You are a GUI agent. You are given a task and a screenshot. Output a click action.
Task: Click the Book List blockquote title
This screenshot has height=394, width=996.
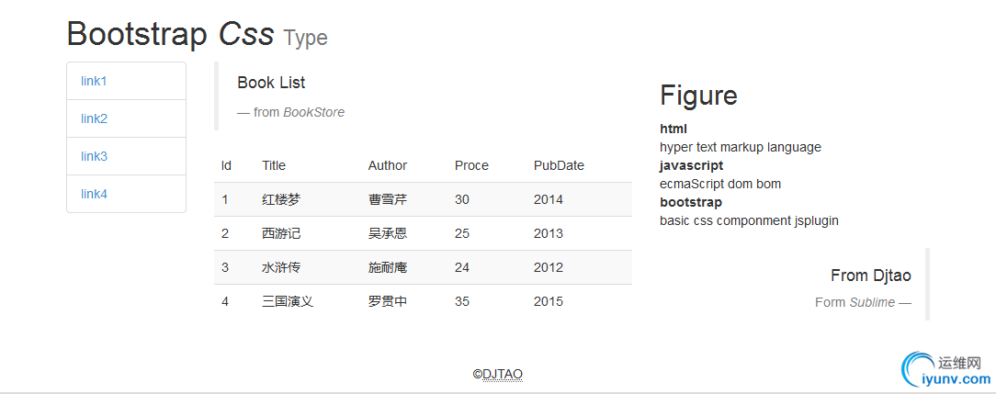coord(271,83)
